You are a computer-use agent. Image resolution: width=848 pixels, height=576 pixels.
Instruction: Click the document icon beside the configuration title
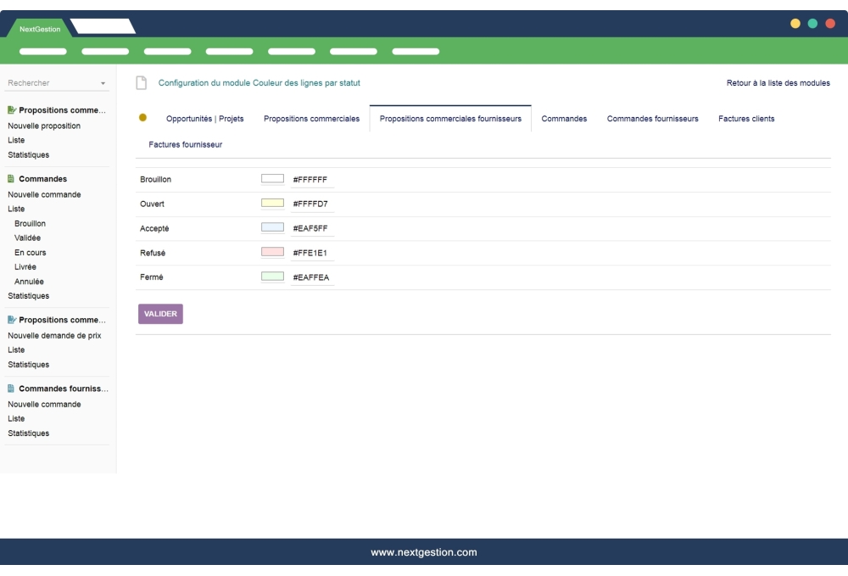click(140, 81)
